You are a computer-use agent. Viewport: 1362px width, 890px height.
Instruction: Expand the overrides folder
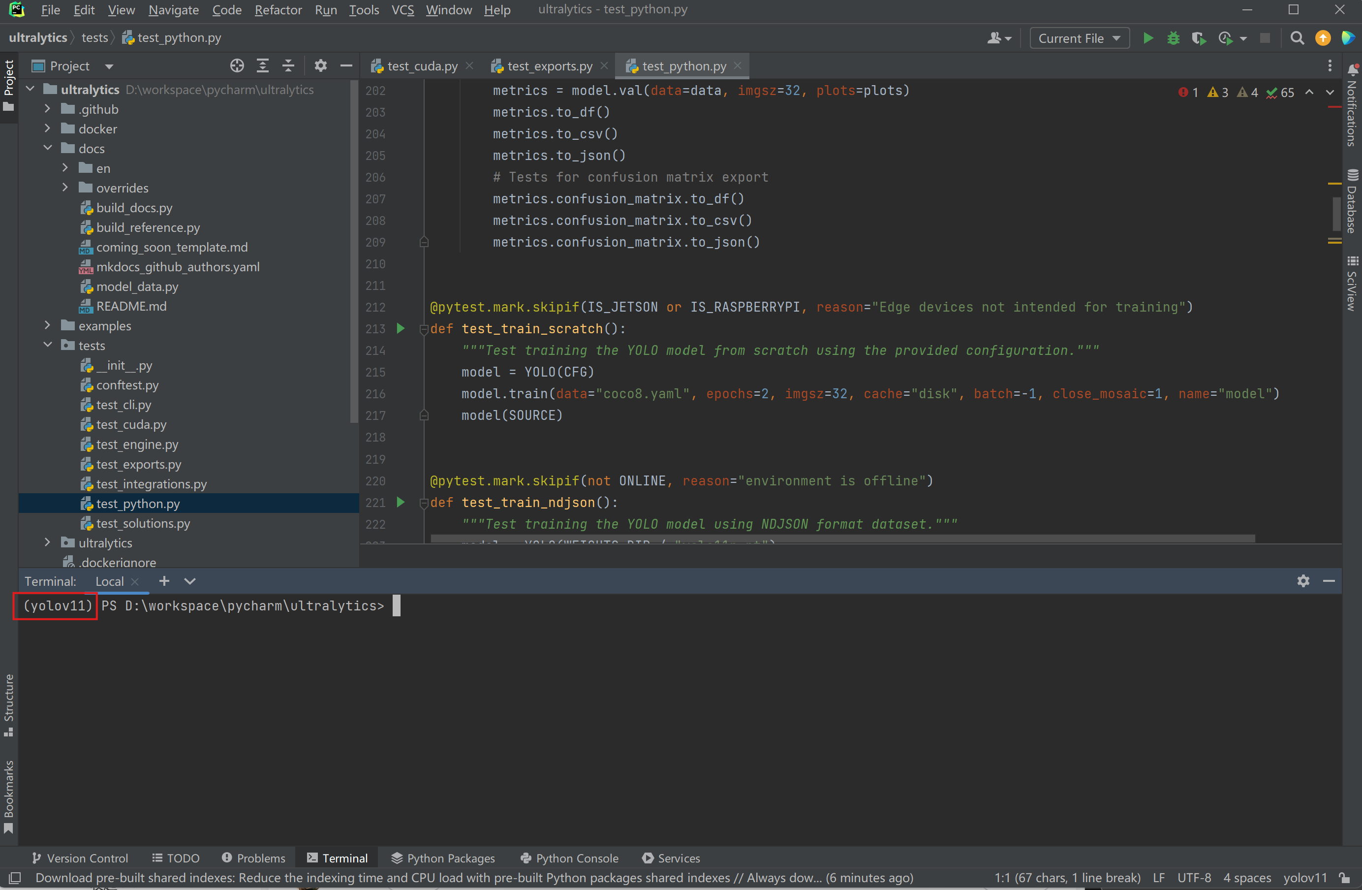point(65,188)
